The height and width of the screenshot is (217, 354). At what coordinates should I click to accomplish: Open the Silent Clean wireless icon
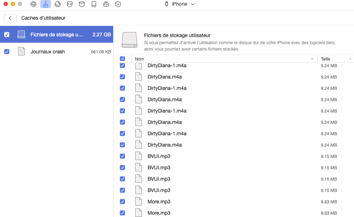pos(33,4)
